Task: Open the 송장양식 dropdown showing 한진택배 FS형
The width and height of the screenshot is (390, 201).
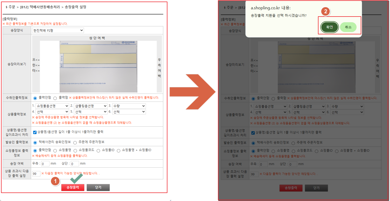Action: 58,30
